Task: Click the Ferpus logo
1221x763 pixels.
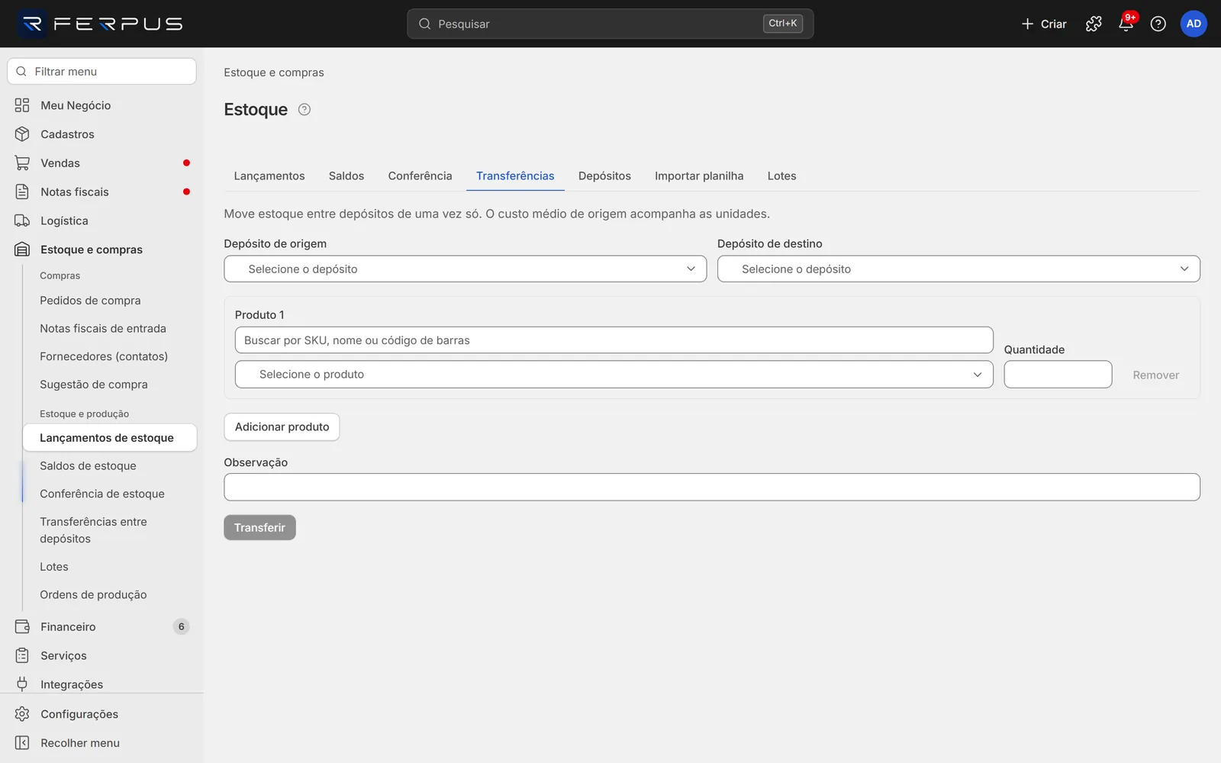Action: (x=101, y=24)
